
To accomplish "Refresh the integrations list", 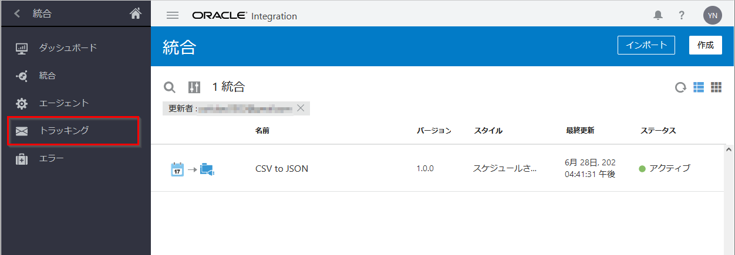I will tap(680, 87).
